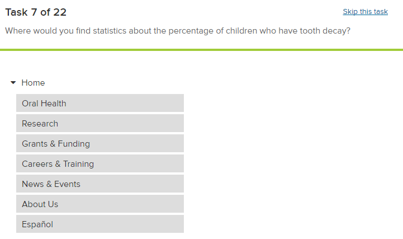Click '22' in the task counter

pyautogui.click(x=60, y=12)
